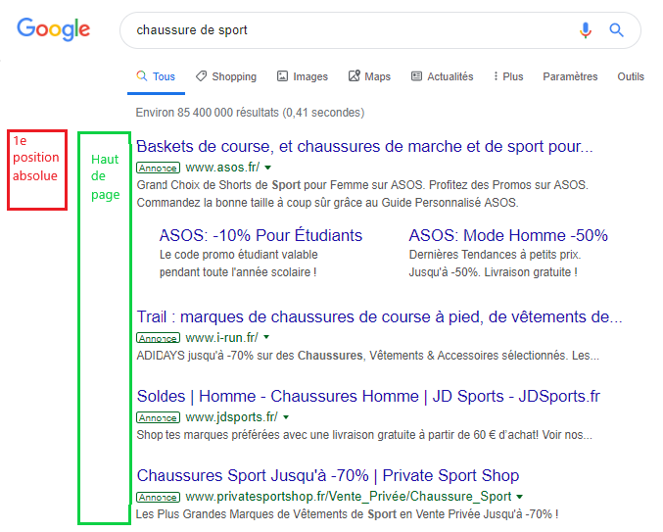Click 'Dernières Tendances à petits prix' text

click(x=495, y=255)
